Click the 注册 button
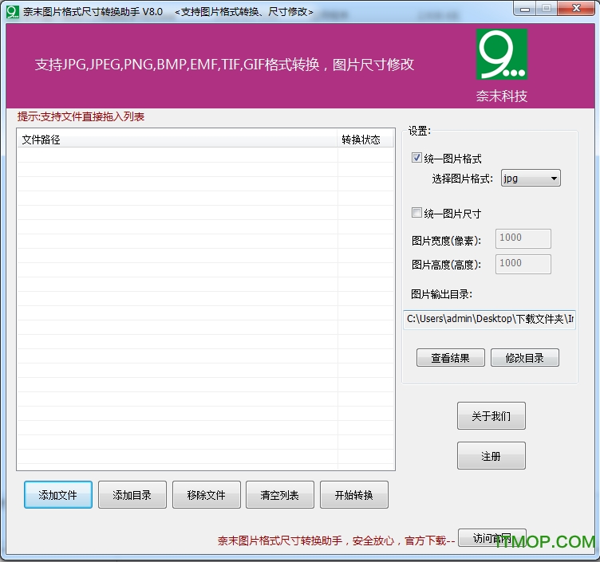 [x=491, y=456]
